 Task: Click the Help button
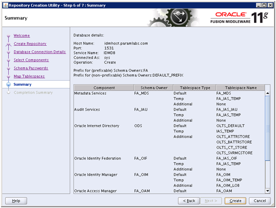coord(16,201)
